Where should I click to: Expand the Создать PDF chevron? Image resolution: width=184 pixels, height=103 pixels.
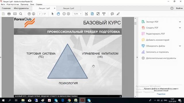[x=180, y=28]
